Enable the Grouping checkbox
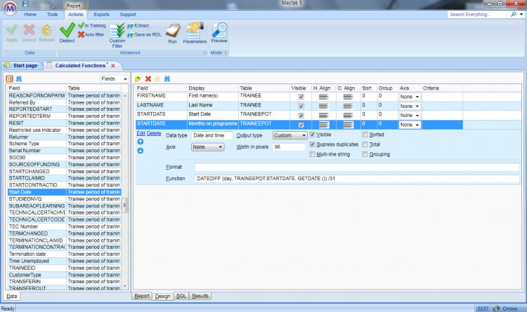527x312 pixels. 365,154
